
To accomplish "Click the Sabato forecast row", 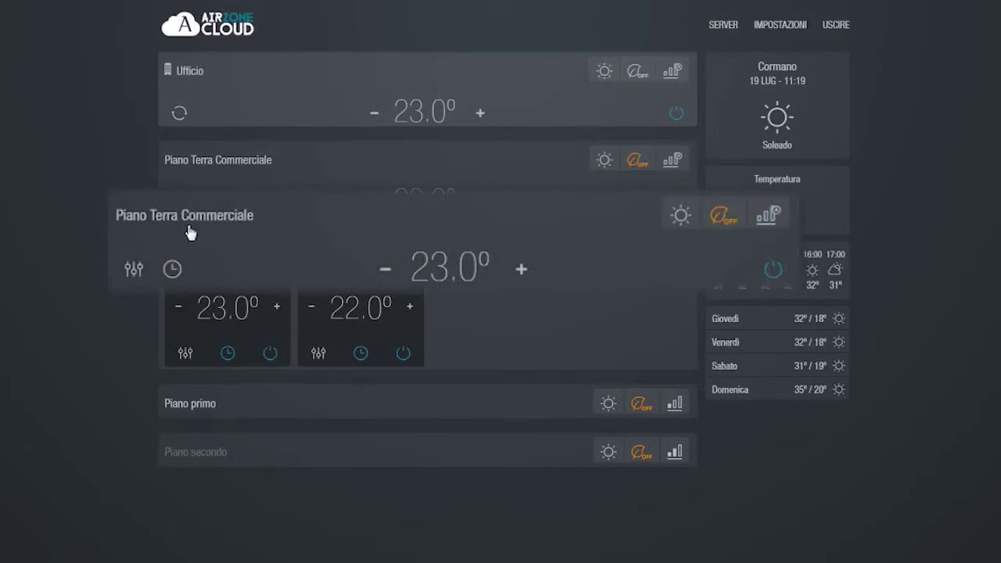I will point(778,366).
